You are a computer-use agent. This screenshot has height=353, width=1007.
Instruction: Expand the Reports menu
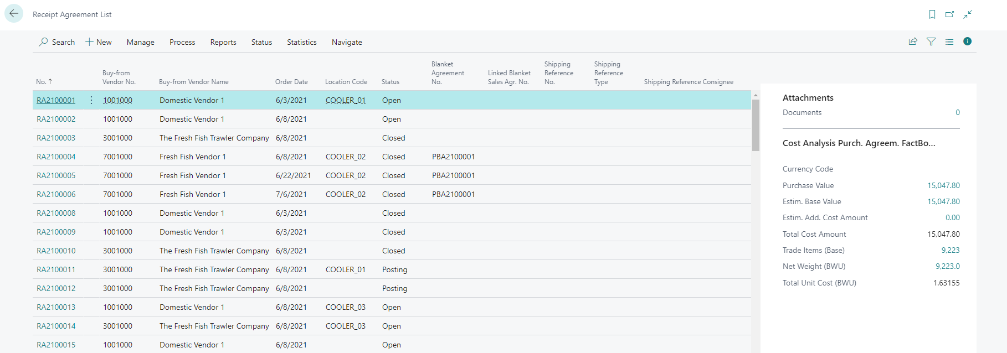(223, 42)
